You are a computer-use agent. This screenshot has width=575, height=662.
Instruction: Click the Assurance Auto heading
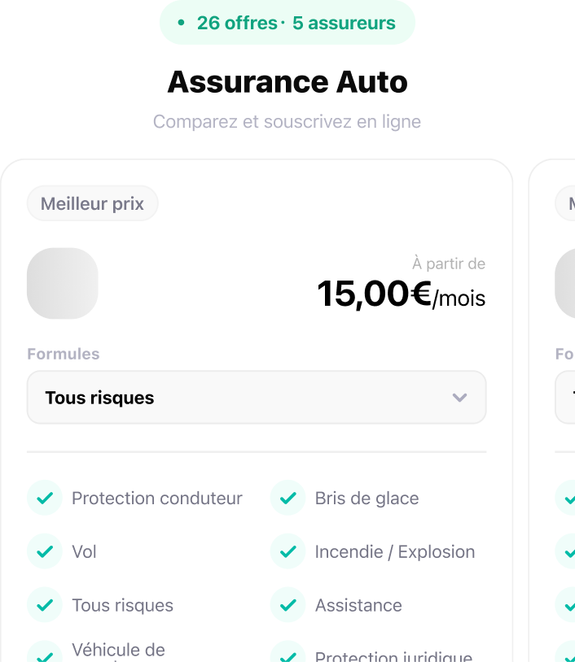coord(287,82)
